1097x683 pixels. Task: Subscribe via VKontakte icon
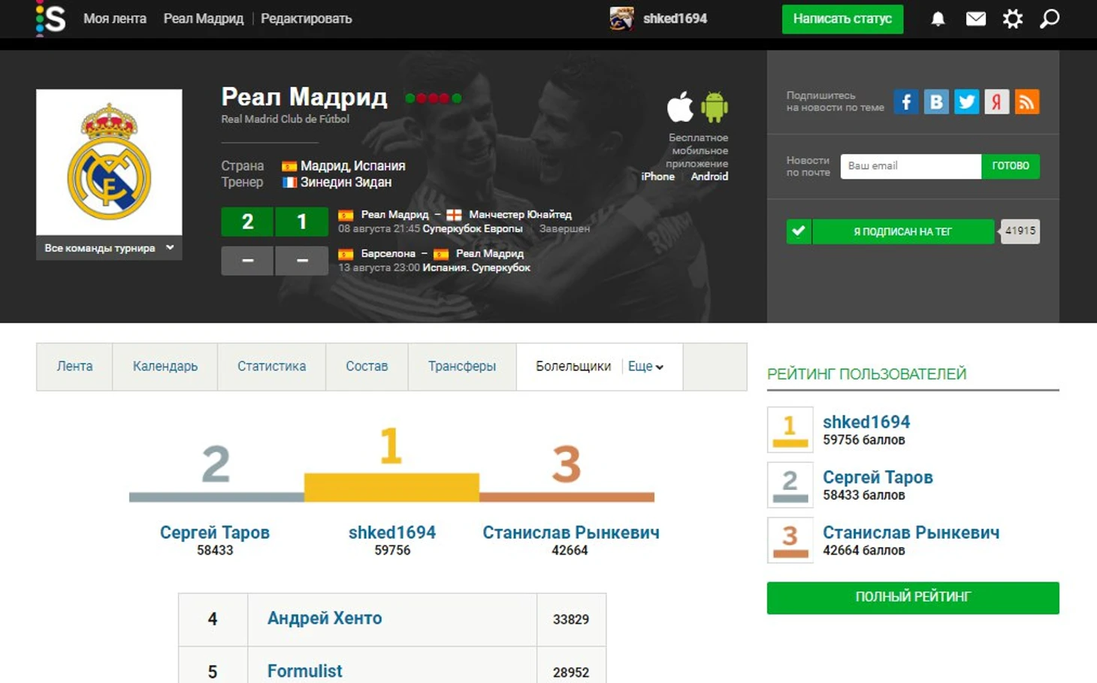click(936, 101)
